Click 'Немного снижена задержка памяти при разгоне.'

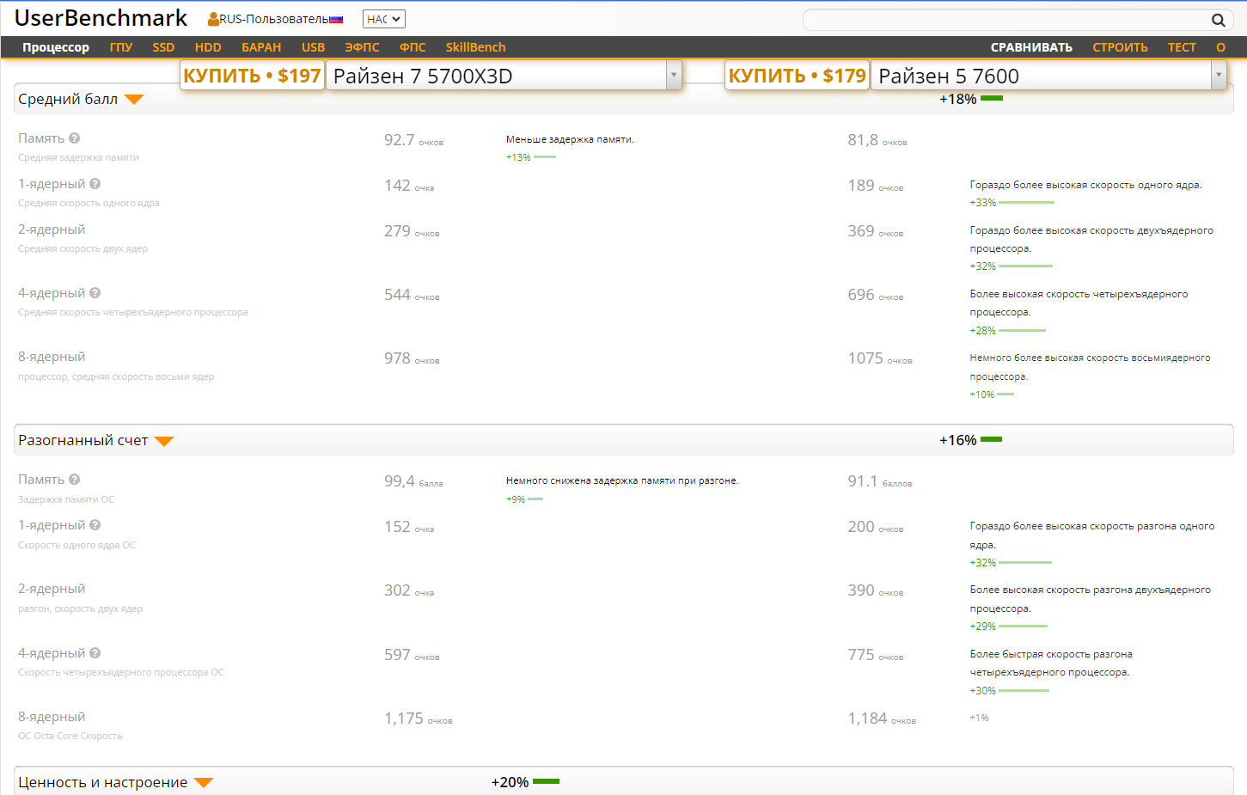622,480
